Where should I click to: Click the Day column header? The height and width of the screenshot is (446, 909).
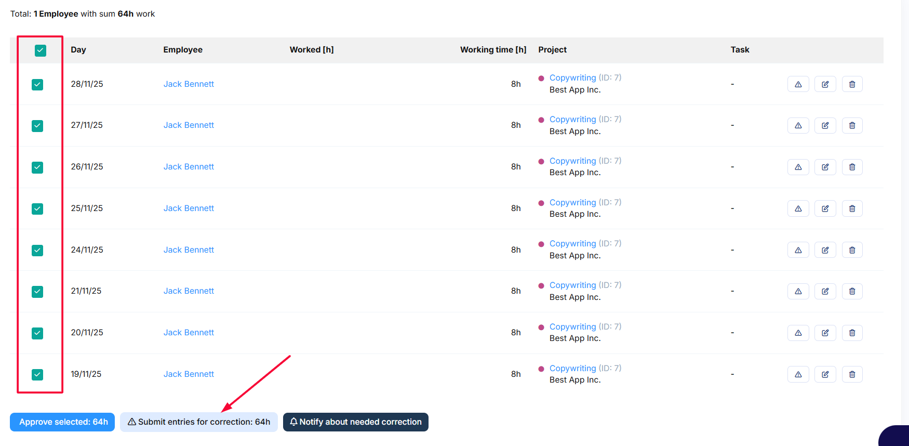click(x=78, y=50)
